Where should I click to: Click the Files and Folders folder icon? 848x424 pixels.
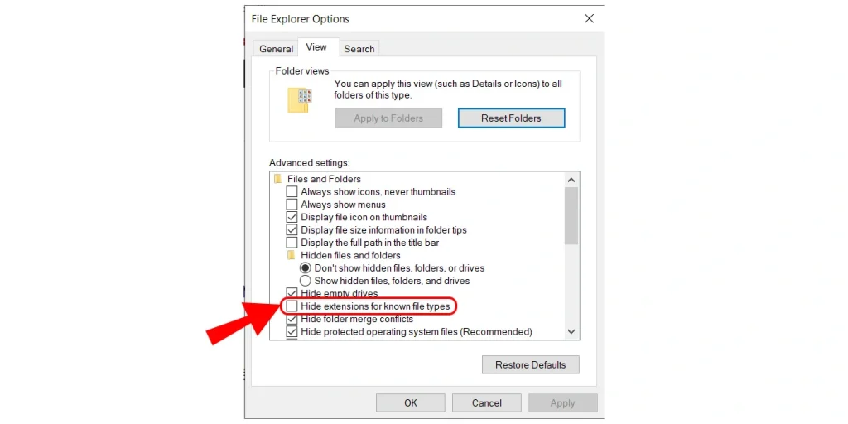point(278,179)
